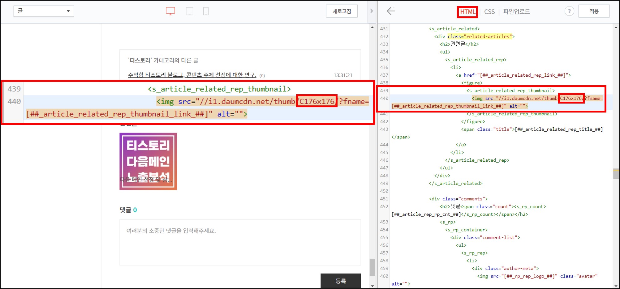Click the 티스토리 다음메인 thumbnail image

(148, 161)
